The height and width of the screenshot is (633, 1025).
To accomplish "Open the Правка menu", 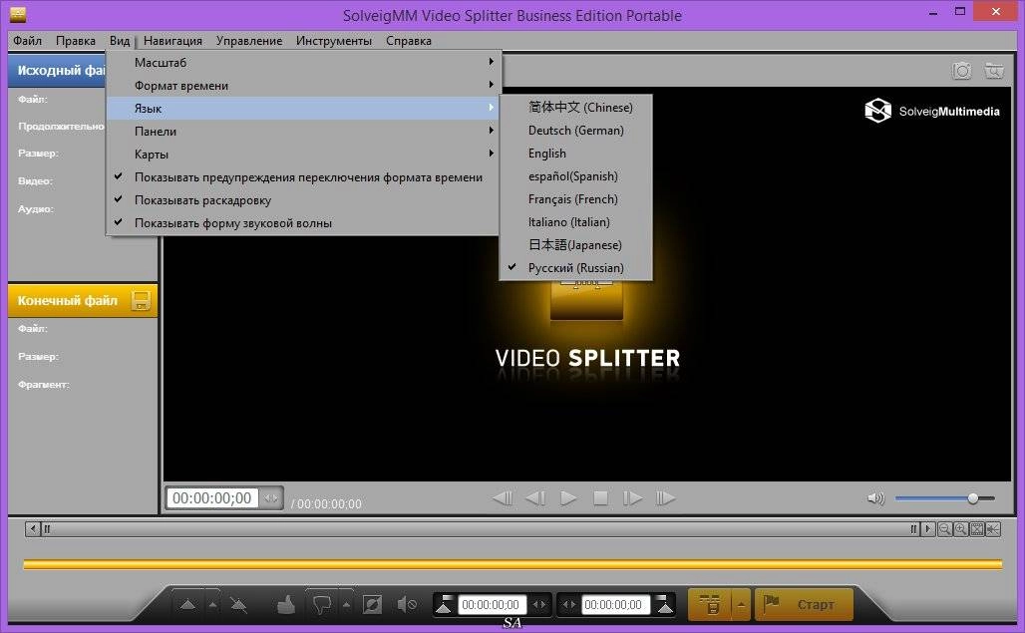I will click(x=75, y=41).
